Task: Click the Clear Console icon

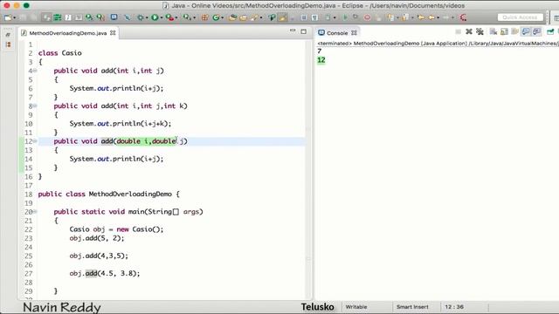Action: click(x=493, y=32)
